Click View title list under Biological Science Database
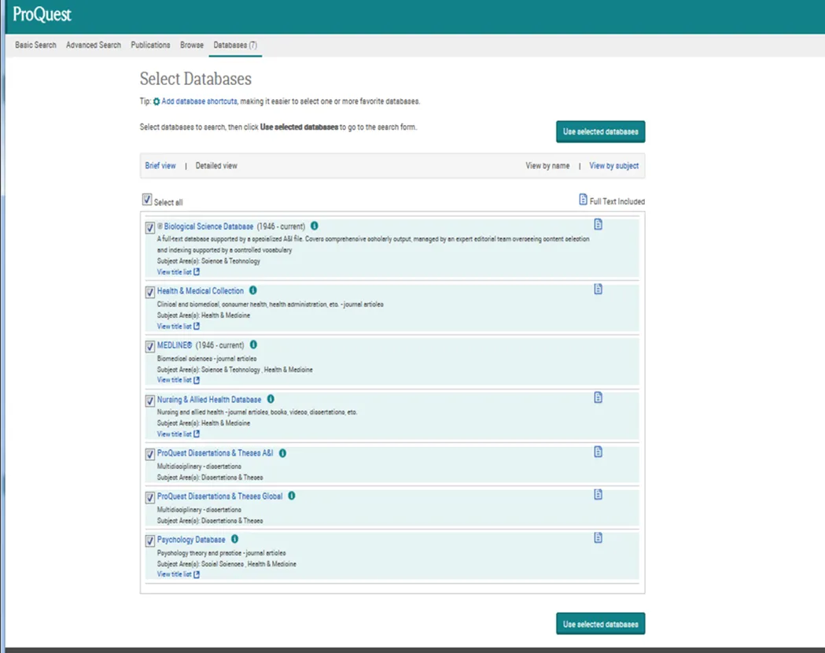 (x=174, y=272)
